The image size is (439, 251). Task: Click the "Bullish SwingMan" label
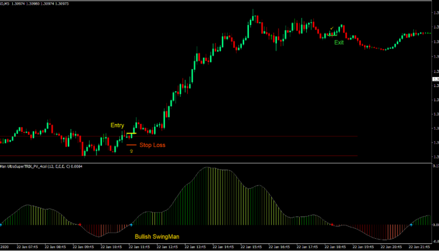157,236
